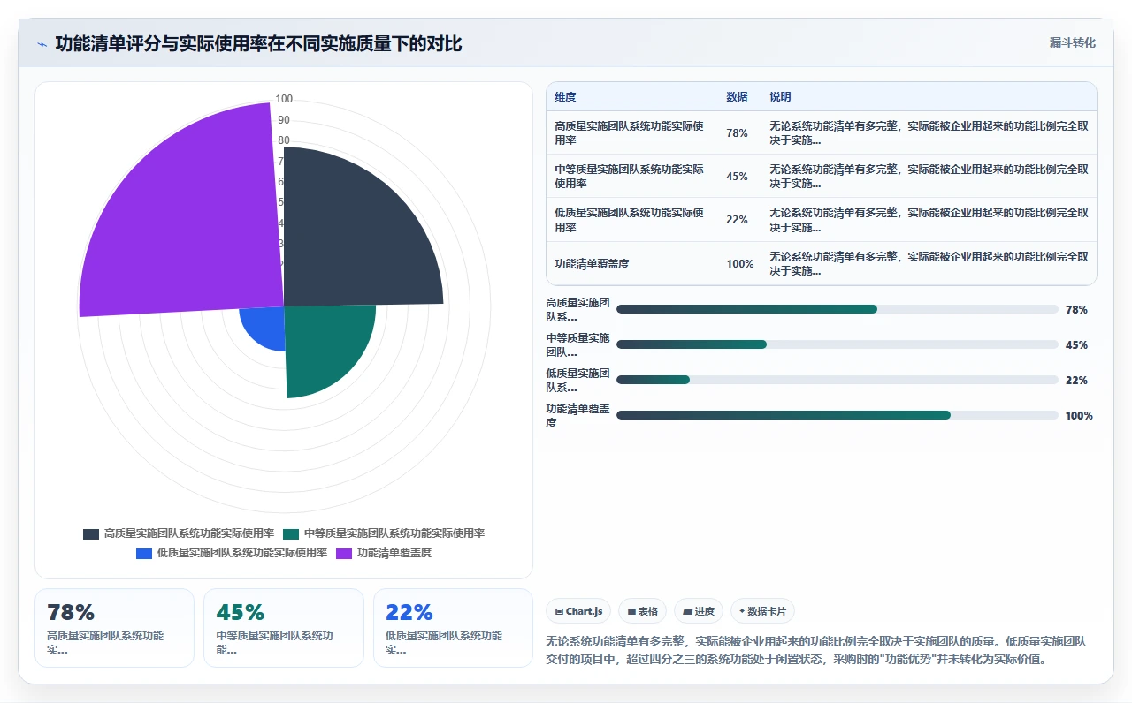Click the 45% progress bar
Screen dimensions: 1132x703
point(837,344)
